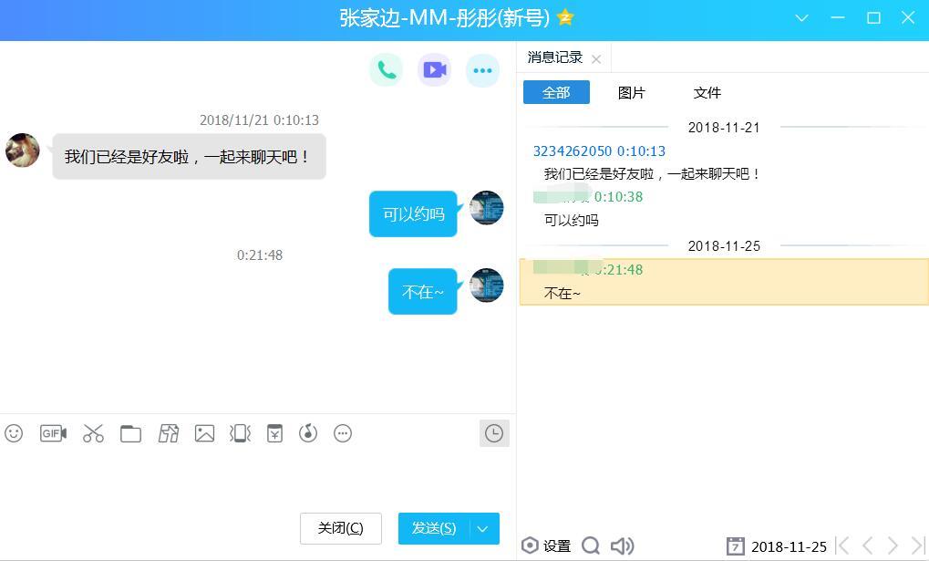Send a window shake nudge
Viewport: 929px width, 561px height.
(x=240, y=433)
